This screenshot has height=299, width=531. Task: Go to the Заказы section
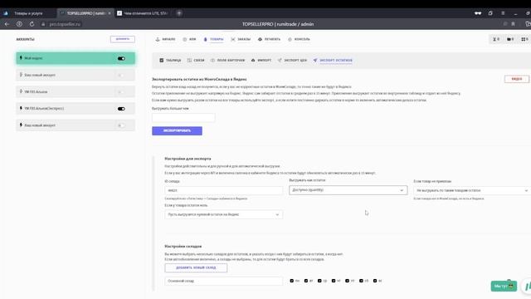pyautogui.click(x=241, y=39)
